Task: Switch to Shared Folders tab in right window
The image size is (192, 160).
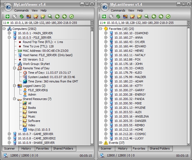Action: pos(160,149)
